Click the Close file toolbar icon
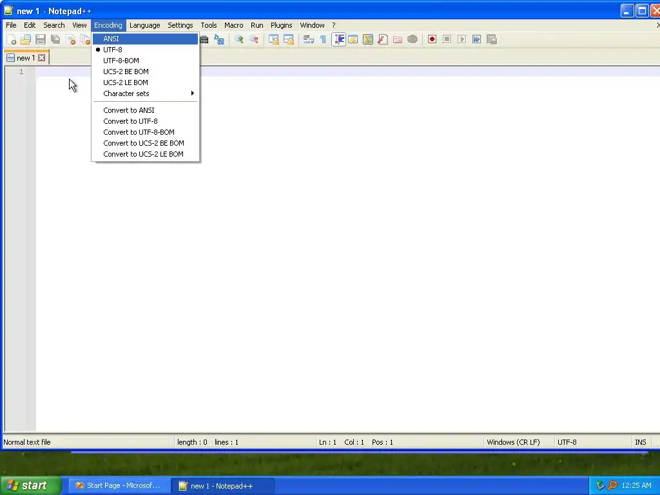Image resolution: width=660 pixels, height=495 pixels. click(71, 39)
